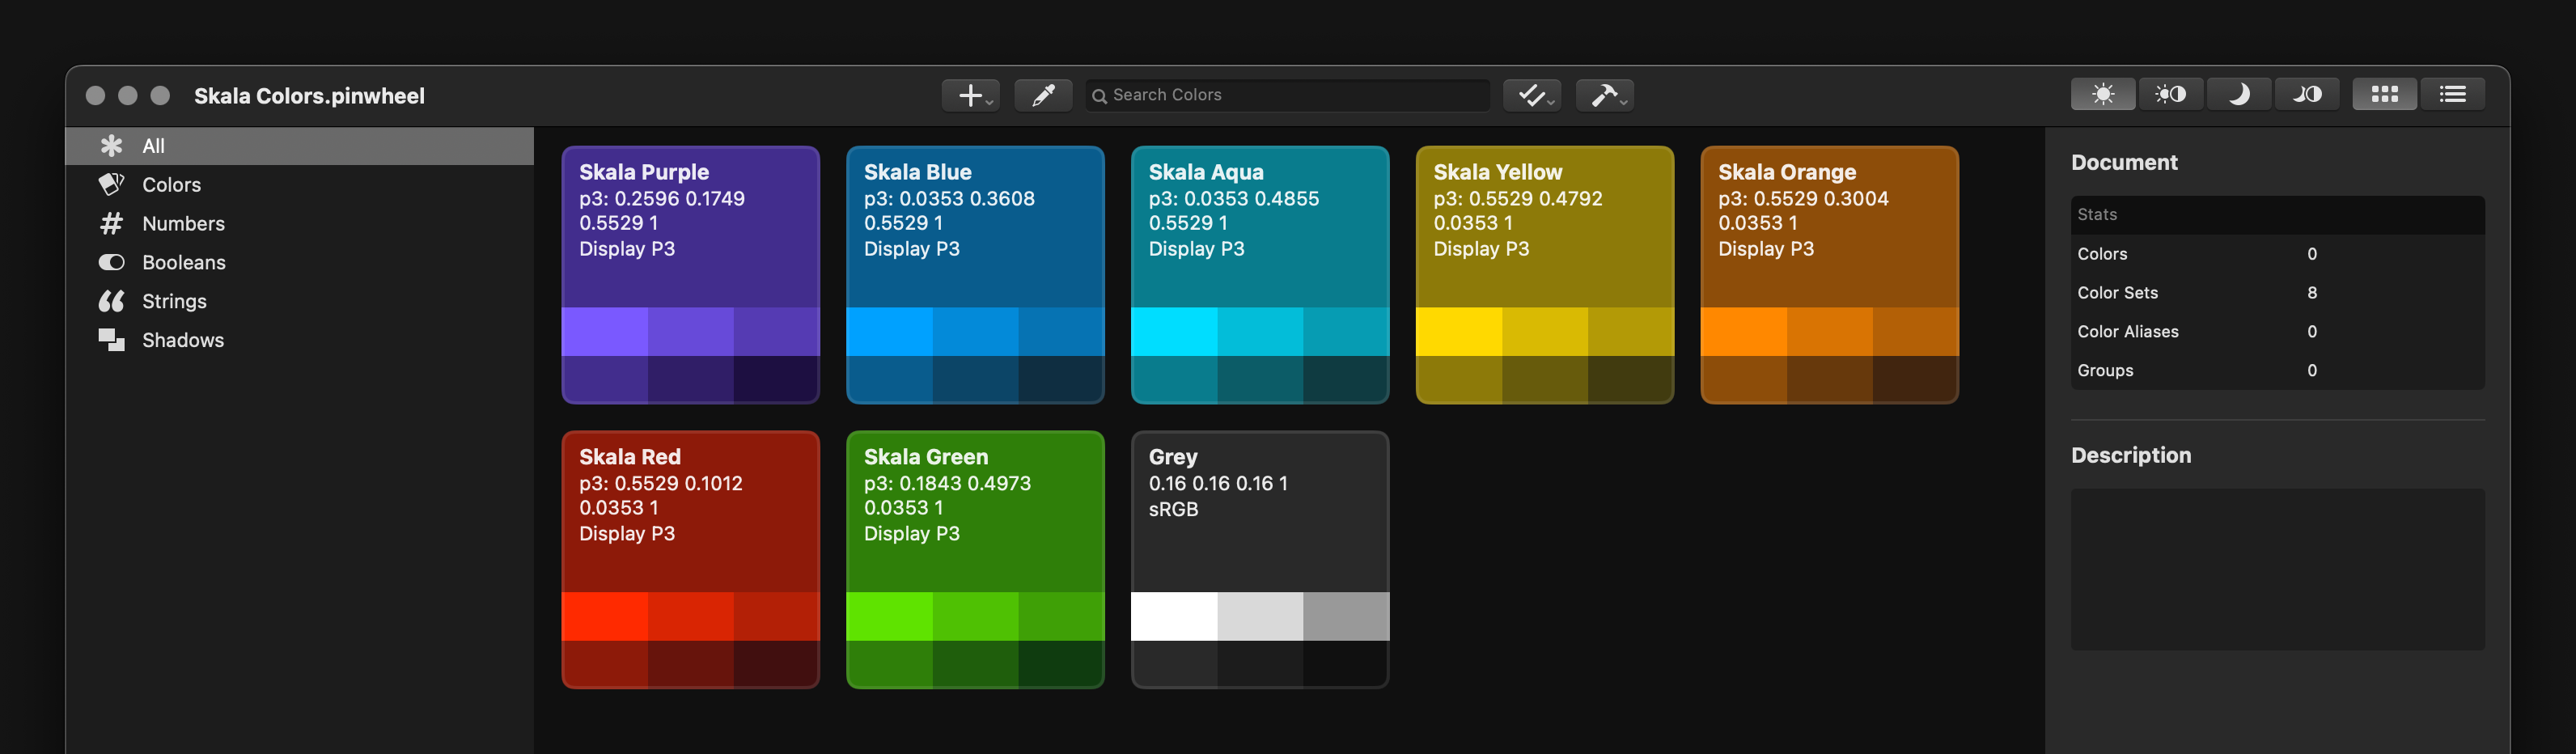Pick the bright orange swatch in Skala Orange

pos(1744,332)
